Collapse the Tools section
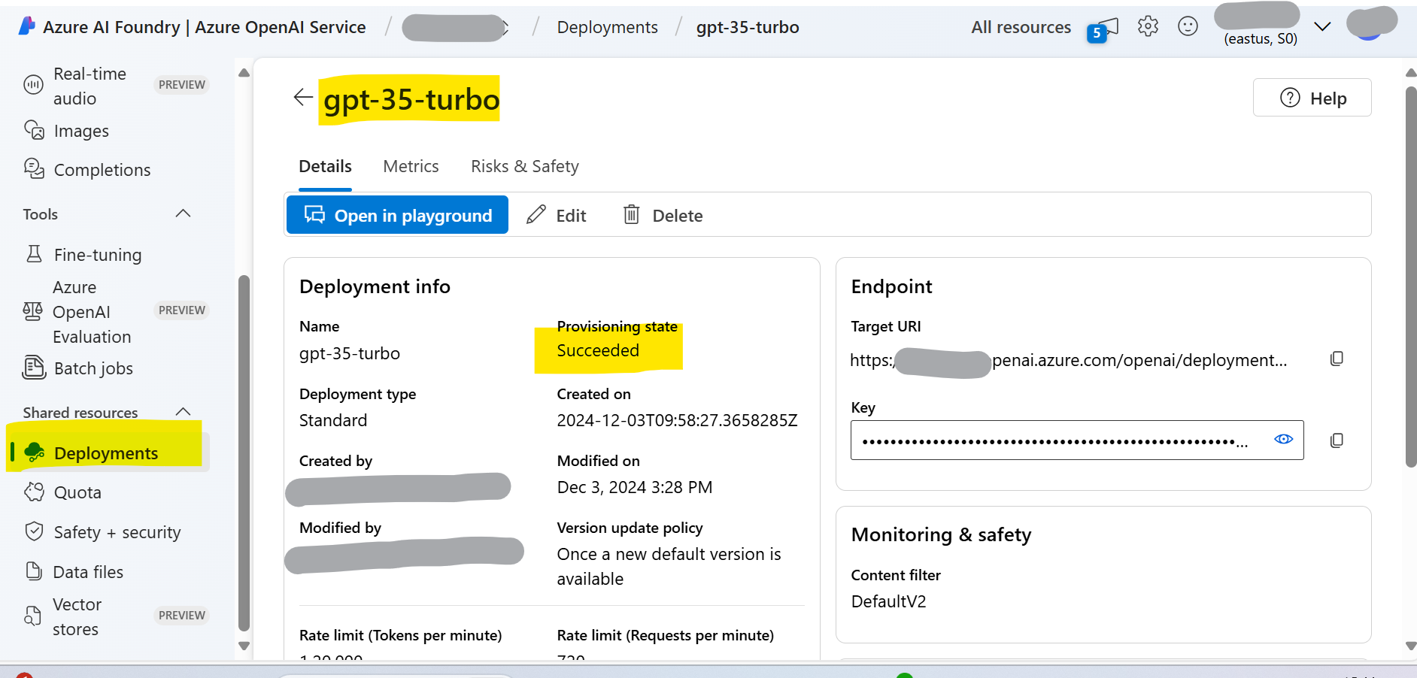Image resolution: width=1417 pixels, height=678 pixels. pos(183,213)
